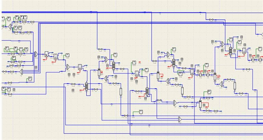The image size is (263, 140).
Task: Select the tall vertical vessel below the center-left splitter
Action: 121,91
